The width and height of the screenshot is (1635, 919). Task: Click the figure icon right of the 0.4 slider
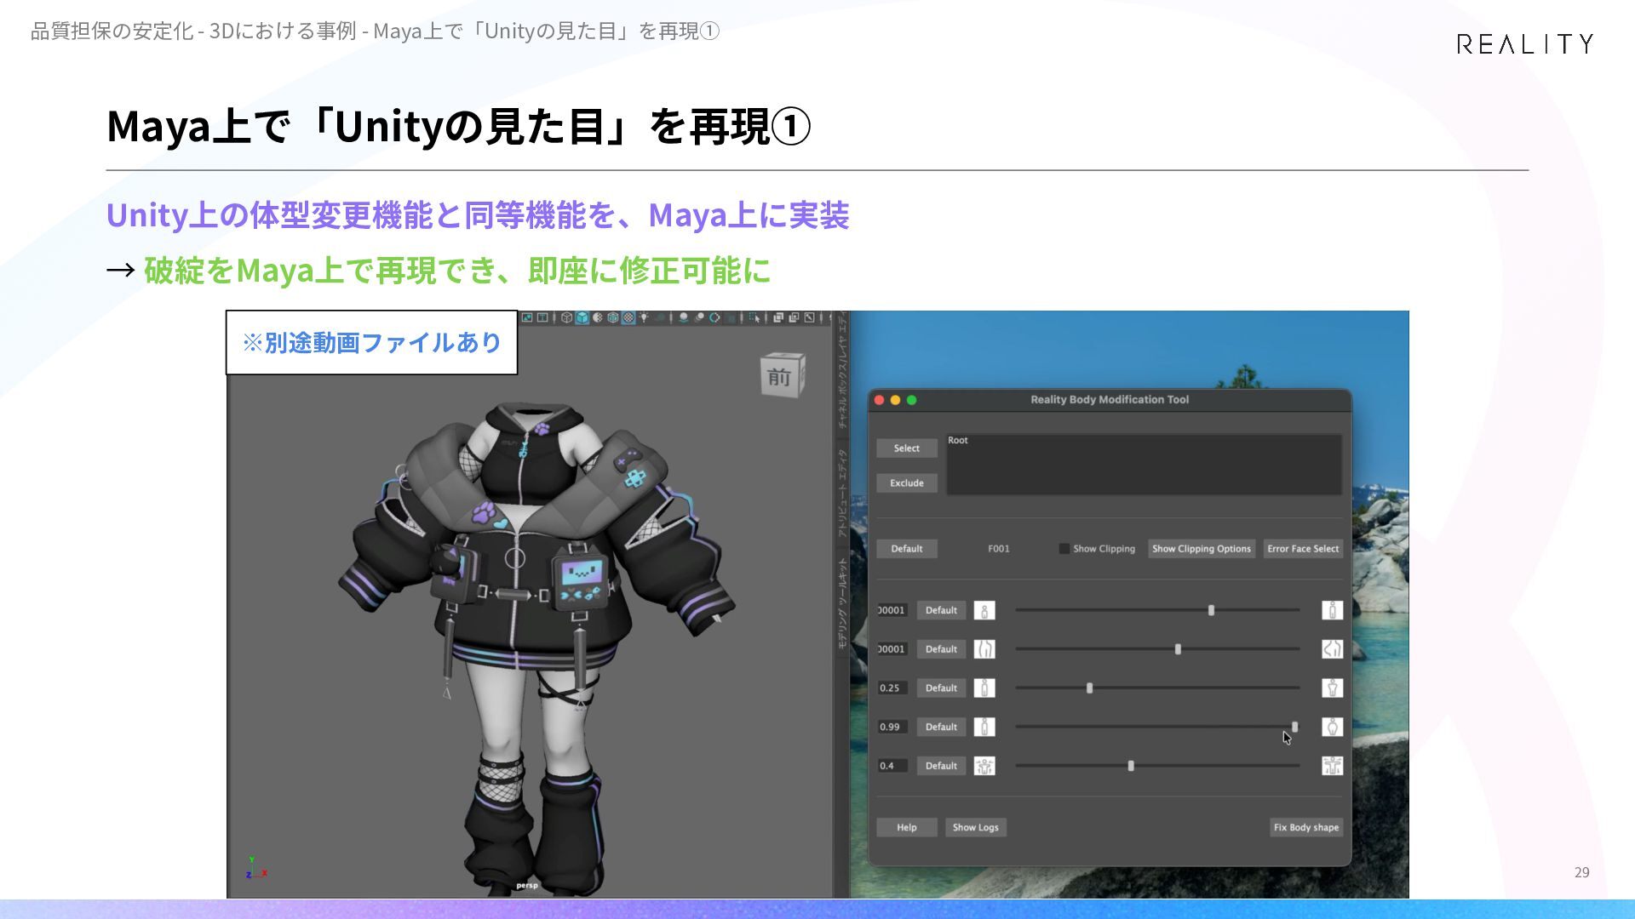(x=1333, y=767)
